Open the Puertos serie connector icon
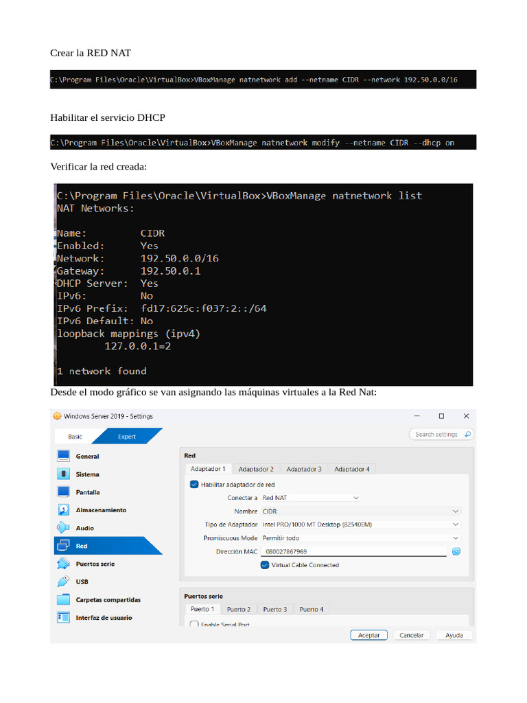This screenshot has width=527, height=703. click(64, 564)
